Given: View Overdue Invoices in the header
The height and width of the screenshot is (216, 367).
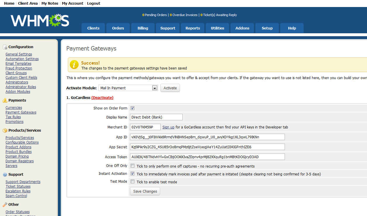Looking at the screenshot, I should point(184,15).
